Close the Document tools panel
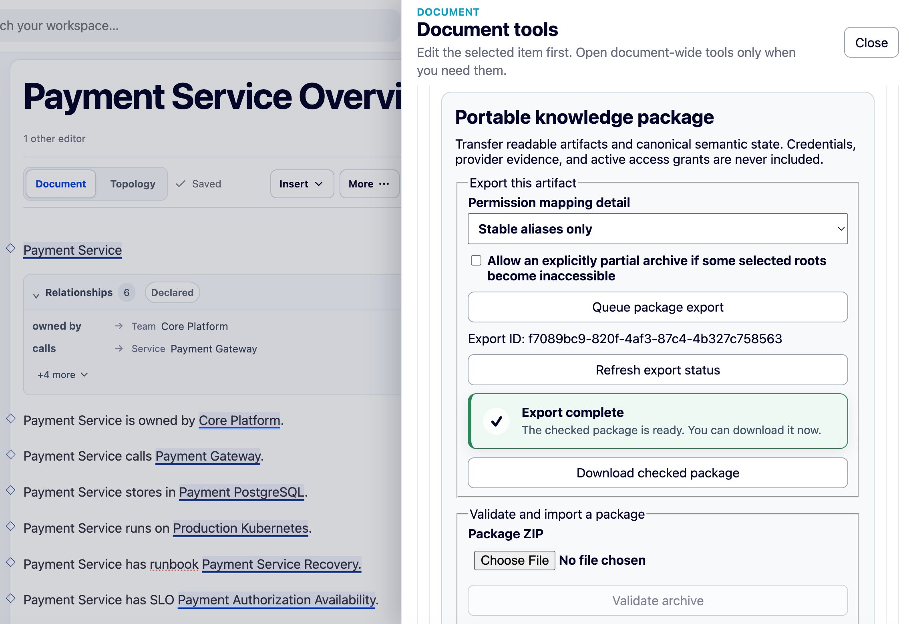The image size is (909, 624). pos(871,42)
